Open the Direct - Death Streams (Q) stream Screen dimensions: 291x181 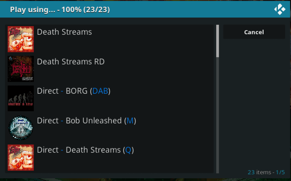pyautogui.click(x=85, y=150)
